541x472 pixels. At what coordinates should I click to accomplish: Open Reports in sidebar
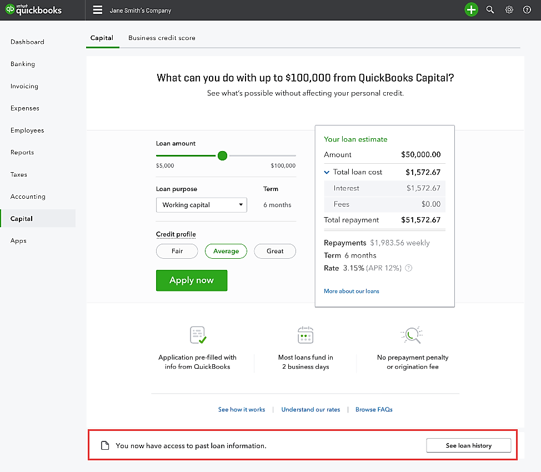pos(22,152)
